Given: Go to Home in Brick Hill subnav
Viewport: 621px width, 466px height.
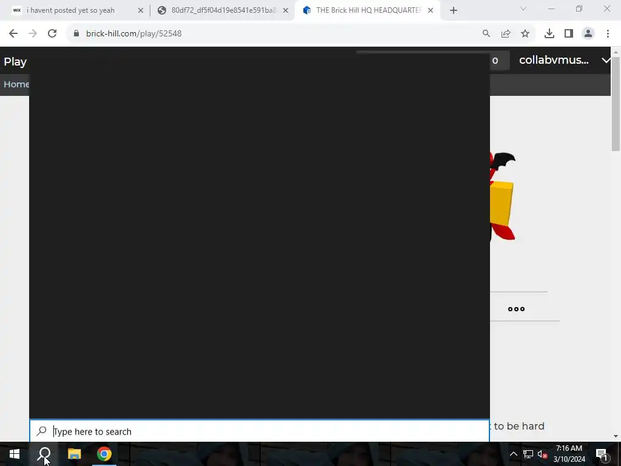Looking at the screenshot, I should click(16, 84).
